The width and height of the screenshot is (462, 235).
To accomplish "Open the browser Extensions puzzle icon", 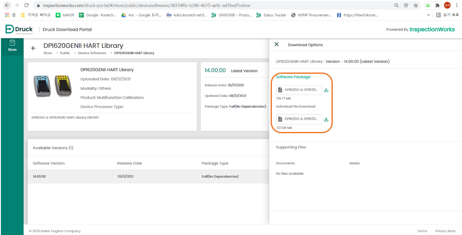I will tap(437, 5).
